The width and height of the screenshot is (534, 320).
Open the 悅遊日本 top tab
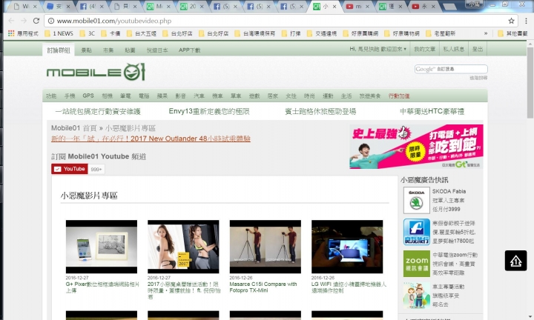[x=157, y=50]
